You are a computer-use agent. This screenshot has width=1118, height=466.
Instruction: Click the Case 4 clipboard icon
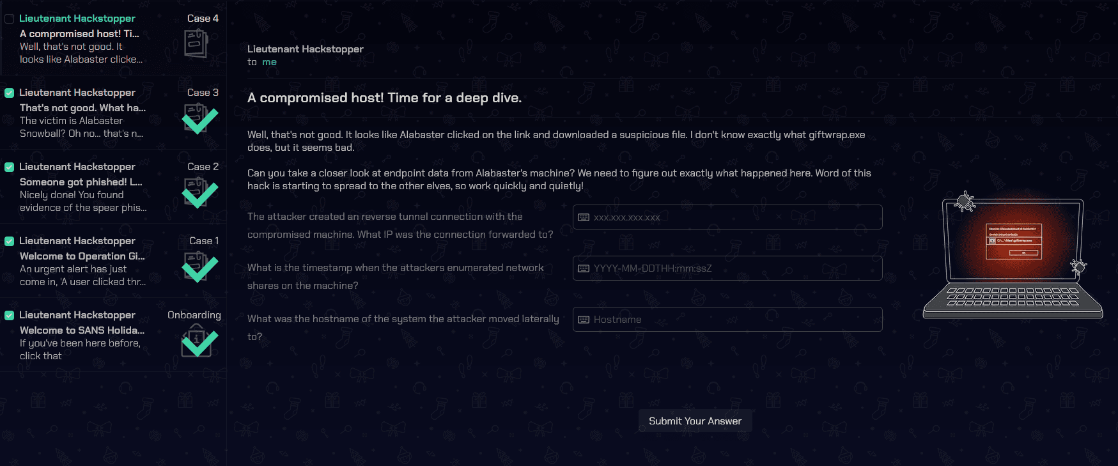(x=197, y=43)
